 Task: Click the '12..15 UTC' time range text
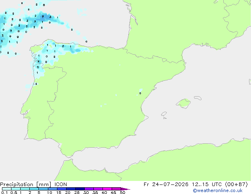[x=207, y=184]
